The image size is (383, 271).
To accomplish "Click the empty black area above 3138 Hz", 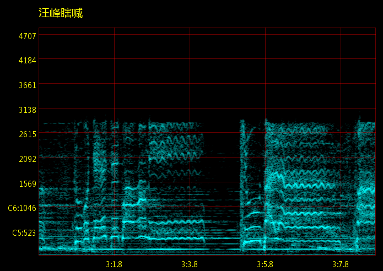I will click(x=220, y=72).
